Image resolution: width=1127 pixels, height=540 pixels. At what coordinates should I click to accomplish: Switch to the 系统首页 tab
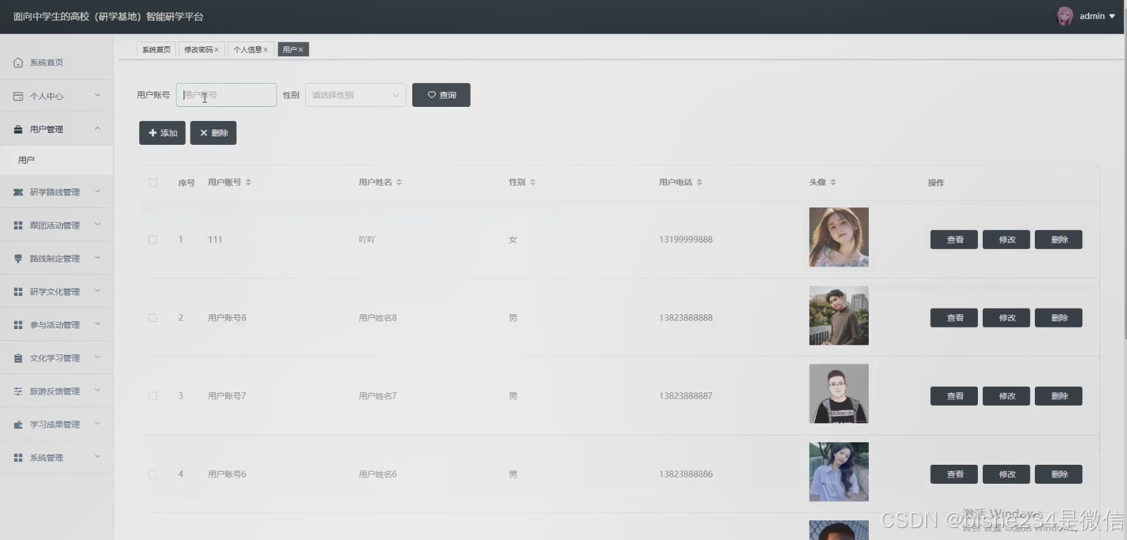(x=156, y=50)
